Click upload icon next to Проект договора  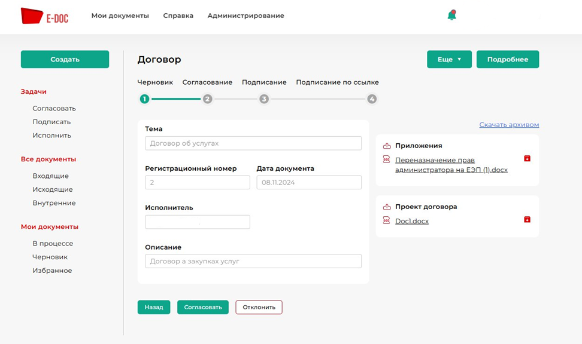pyautogui.click(x=386, y=207)
